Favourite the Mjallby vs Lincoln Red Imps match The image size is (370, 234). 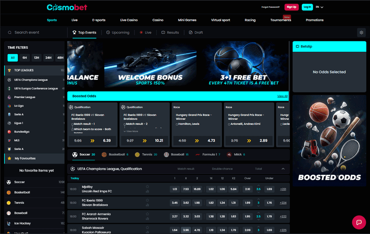pyautogui.click(x=147, y=187)
